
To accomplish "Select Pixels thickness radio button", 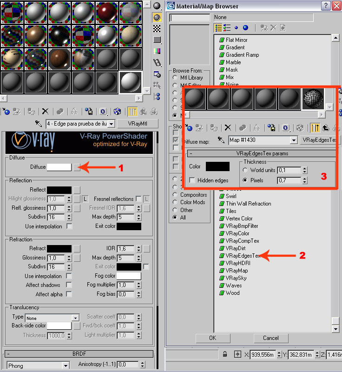I will (245, 180).
